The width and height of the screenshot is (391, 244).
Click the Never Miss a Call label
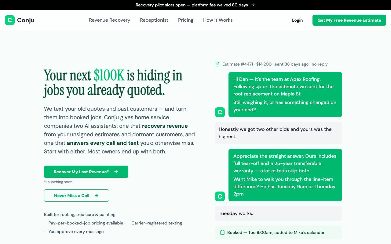tap(71, 196)
